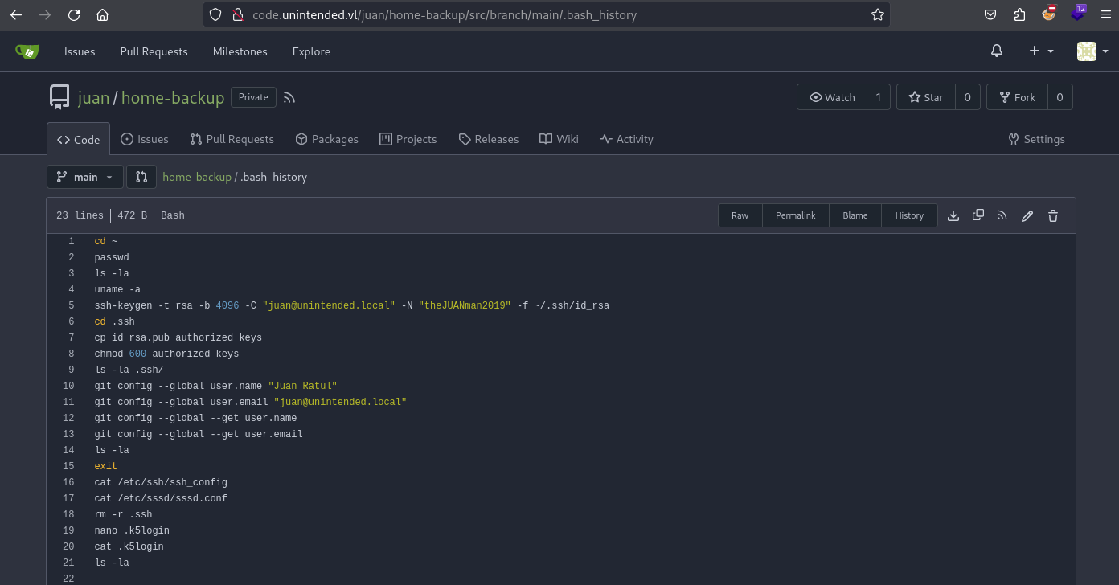Click line number 5 in the file
The height and width of the screenshot is (585, 1119).
[72, 305]
